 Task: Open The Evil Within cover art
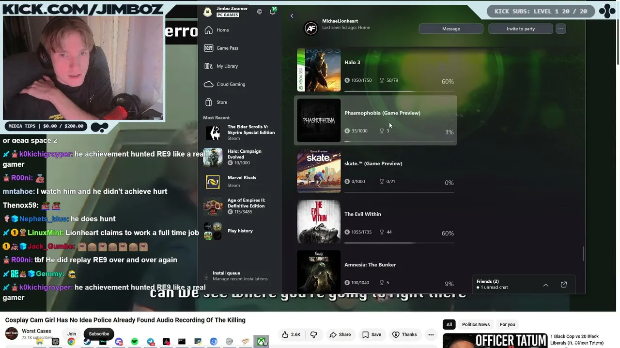coord(319,222)
